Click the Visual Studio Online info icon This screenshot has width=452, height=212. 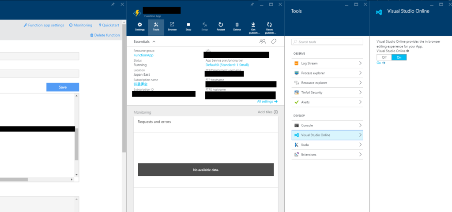click(x=407, y=51)
